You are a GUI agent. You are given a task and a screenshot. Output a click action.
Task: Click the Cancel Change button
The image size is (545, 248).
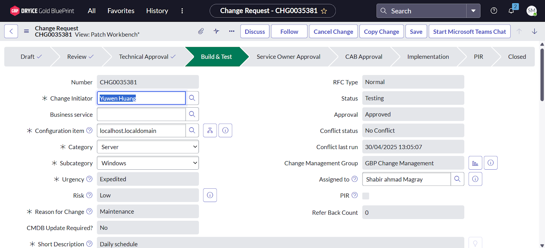click(x=333, y=31)
